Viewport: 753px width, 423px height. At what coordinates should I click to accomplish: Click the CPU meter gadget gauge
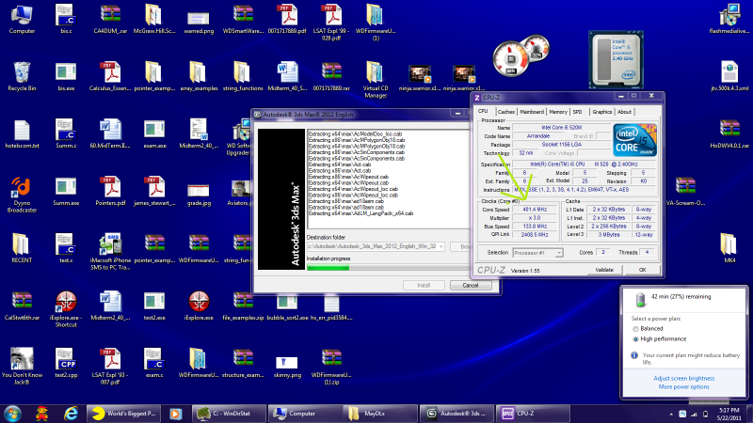511,59
